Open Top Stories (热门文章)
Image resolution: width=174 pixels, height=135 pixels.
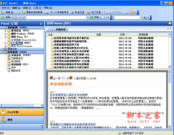tap(94, 12)
